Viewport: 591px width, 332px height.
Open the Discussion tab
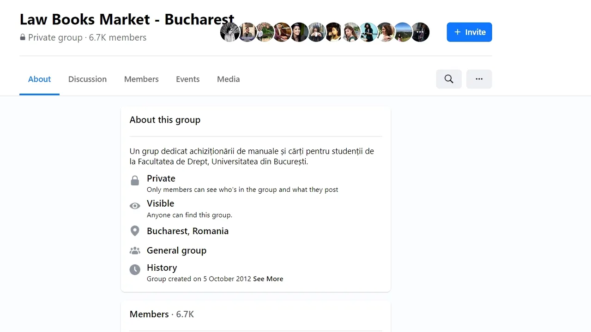(87, 79)
